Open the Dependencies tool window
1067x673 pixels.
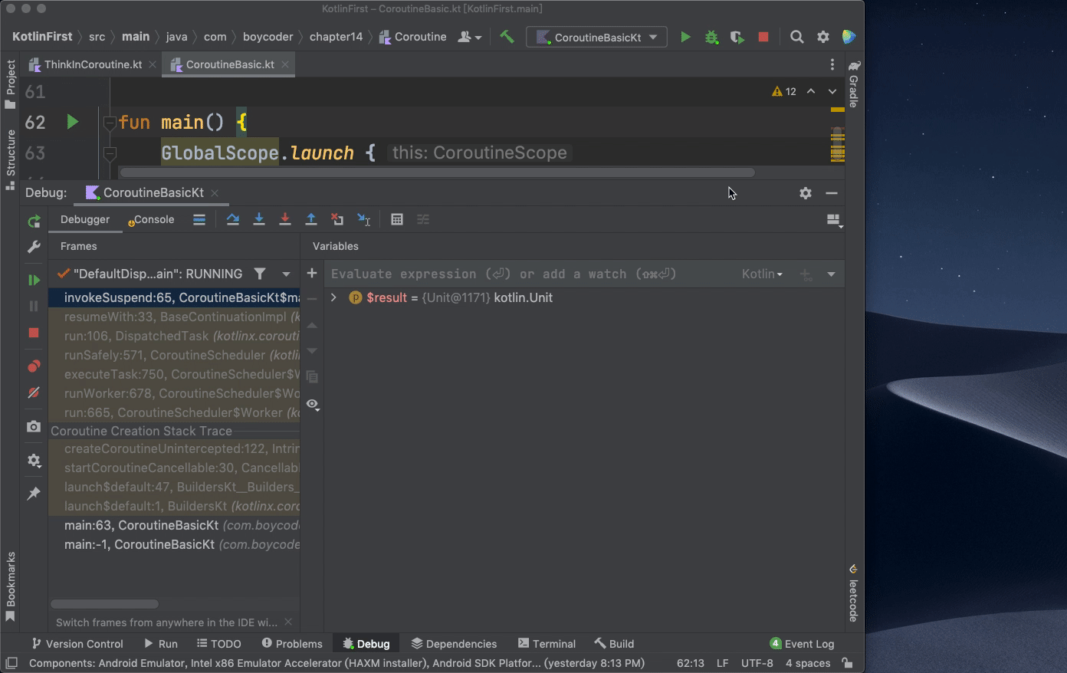pyautogui.click(x=454, y=644)
